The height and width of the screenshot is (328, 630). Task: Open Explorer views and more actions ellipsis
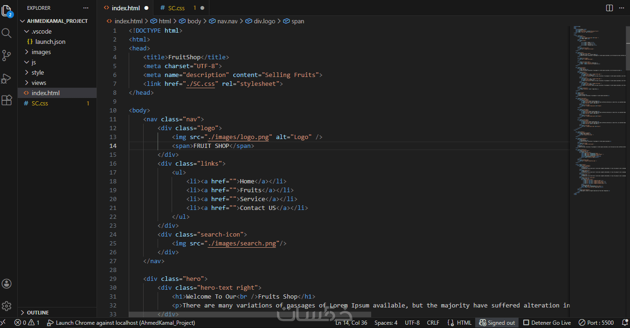click(x=85, y=8)
